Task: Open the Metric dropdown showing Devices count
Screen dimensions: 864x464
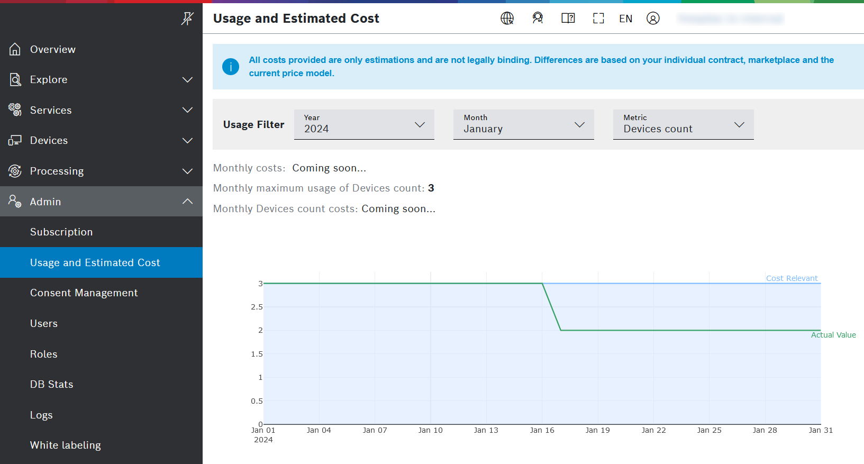Action: pyautogui.click(x=683, y=125)
